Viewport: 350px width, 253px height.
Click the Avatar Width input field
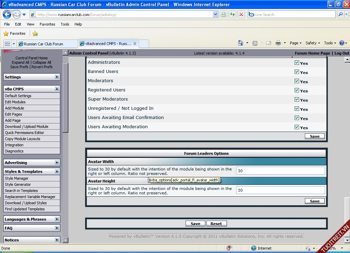(280, 171)
